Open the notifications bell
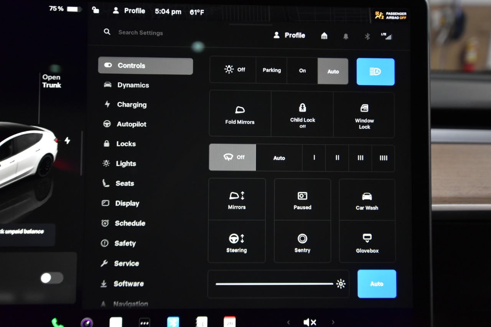The width and height of the screenshot is (491, 327). 346,36
